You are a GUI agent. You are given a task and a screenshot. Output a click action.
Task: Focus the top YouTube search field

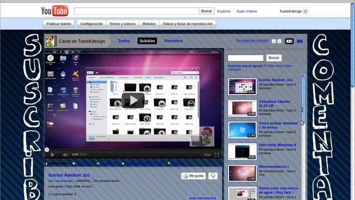click(136, 11)
